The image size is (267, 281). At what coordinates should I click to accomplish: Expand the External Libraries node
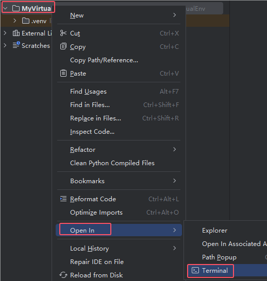pyautogui.click(x=5, y=33)
